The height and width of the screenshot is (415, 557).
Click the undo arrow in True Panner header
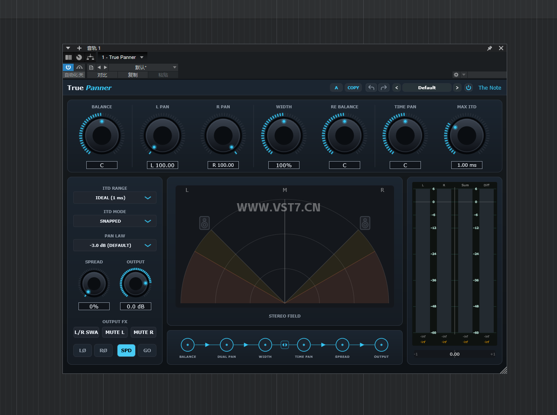tap(371, 88)
